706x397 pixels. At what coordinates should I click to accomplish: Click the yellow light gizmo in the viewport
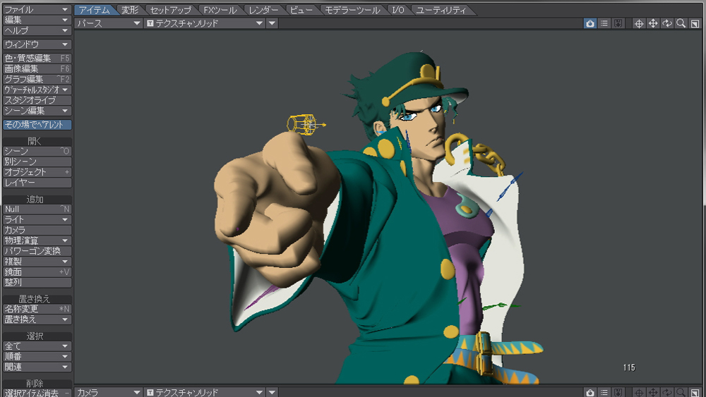click(x=301, y=125)
